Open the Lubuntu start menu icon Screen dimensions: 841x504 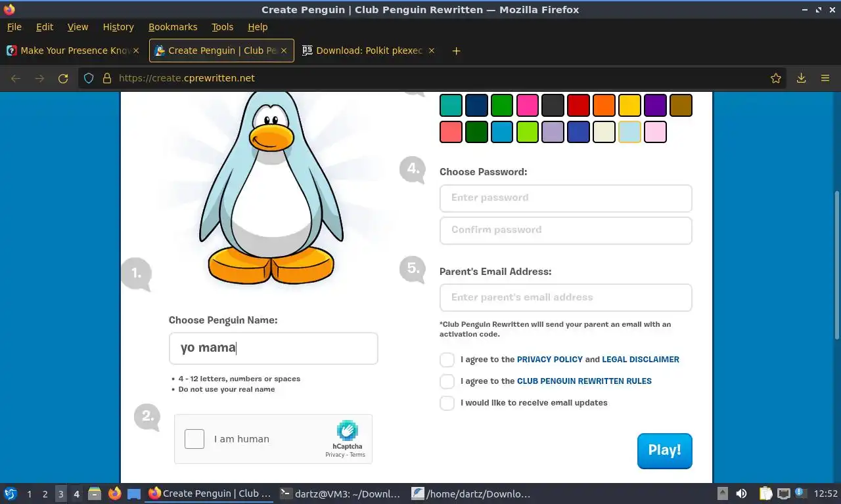pos(11,493)
